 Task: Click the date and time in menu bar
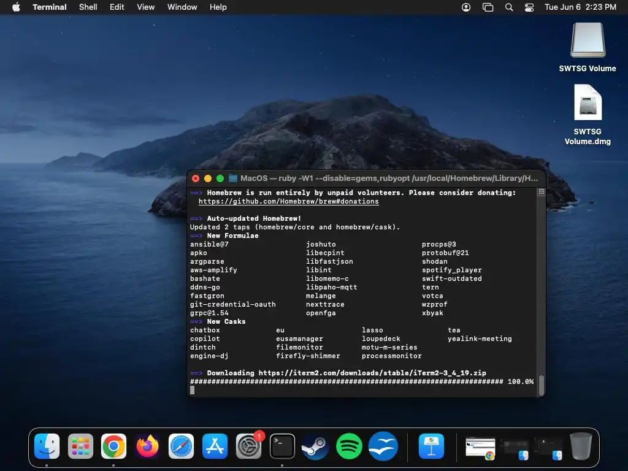point(580,7)
